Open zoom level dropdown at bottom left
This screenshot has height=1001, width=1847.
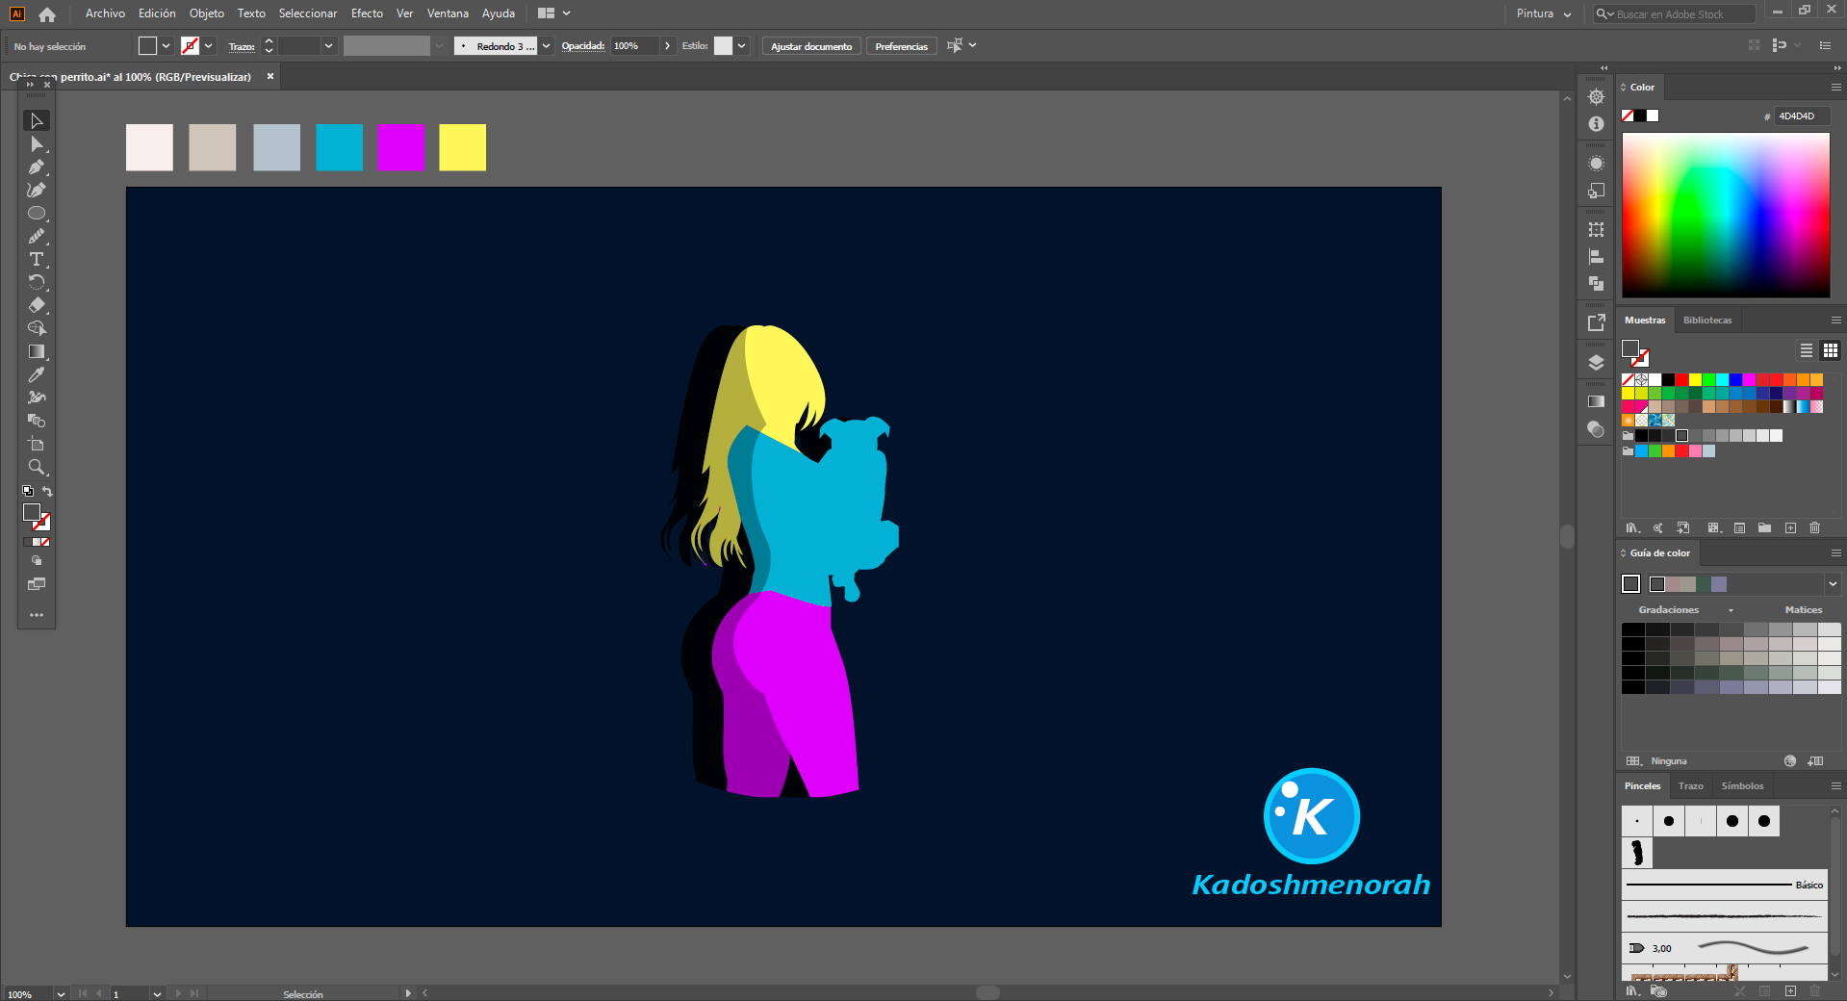click(x=61, y=994)
